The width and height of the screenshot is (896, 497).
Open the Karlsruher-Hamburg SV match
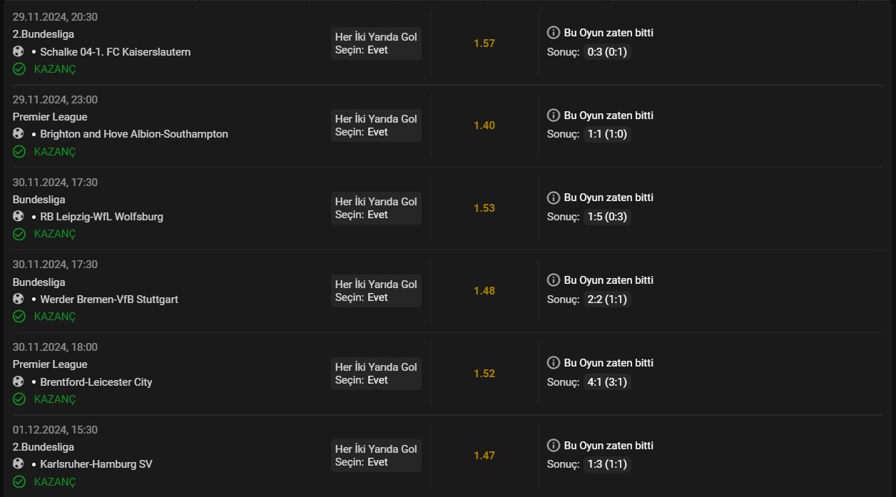pos(96,464)
